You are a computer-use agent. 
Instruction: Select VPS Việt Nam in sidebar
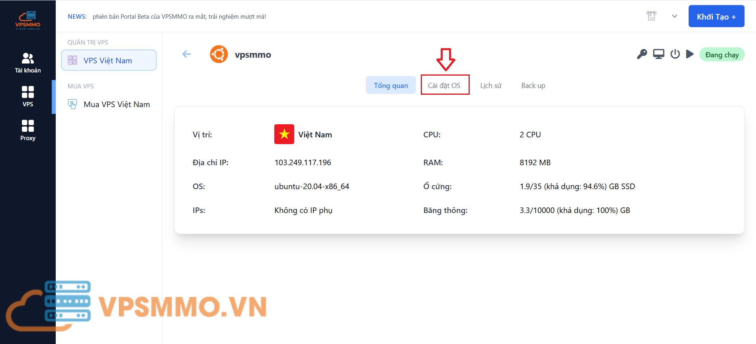[109, 61]
